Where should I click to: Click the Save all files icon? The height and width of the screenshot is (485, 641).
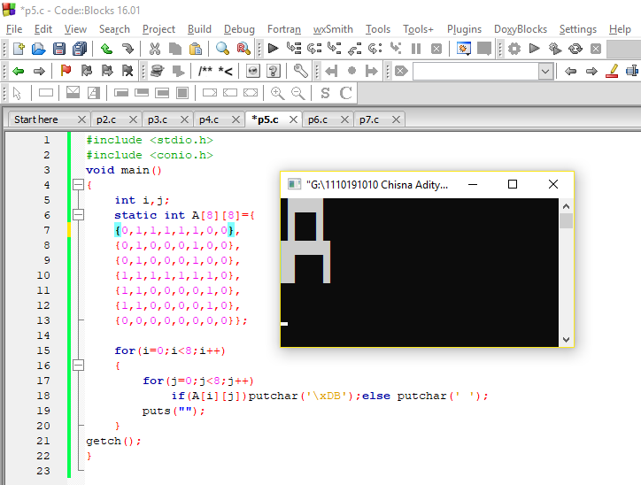click(80, 49)
